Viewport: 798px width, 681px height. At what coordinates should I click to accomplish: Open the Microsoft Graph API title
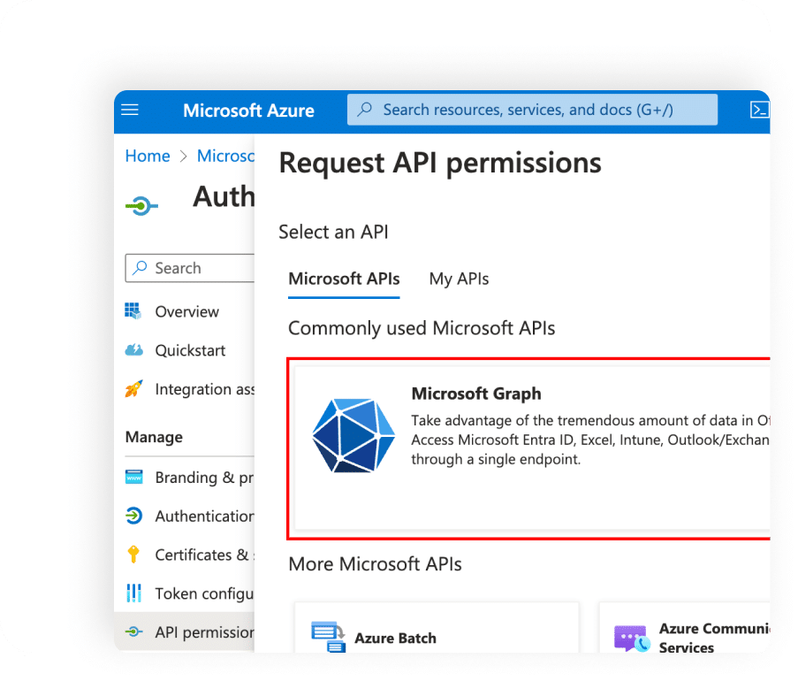coord(476,394)
